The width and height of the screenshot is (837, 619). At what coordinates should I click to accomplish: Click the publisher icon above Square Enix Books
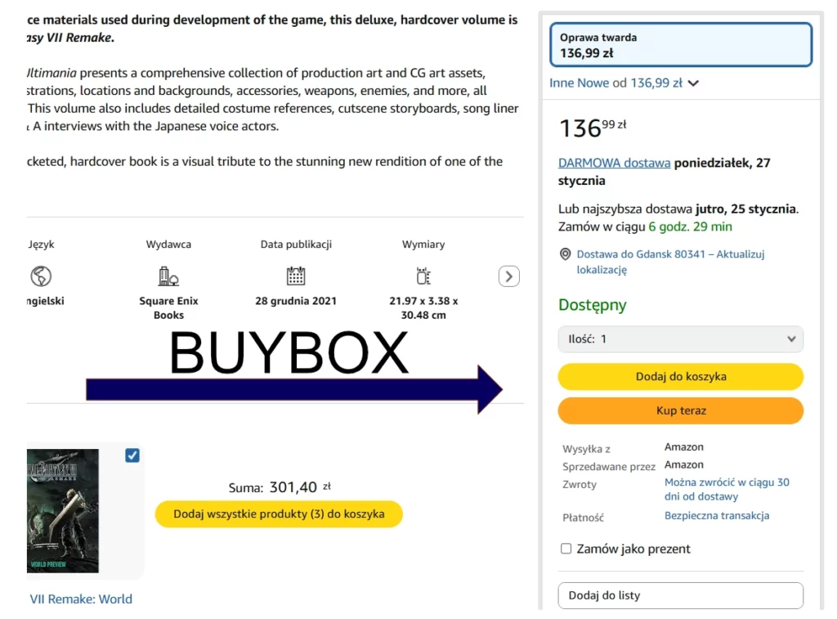pos(168,276)
